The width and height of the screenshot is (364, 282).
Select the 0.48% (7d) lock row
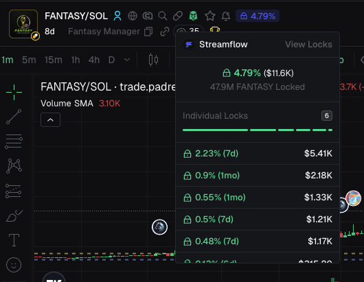point(258,242)
